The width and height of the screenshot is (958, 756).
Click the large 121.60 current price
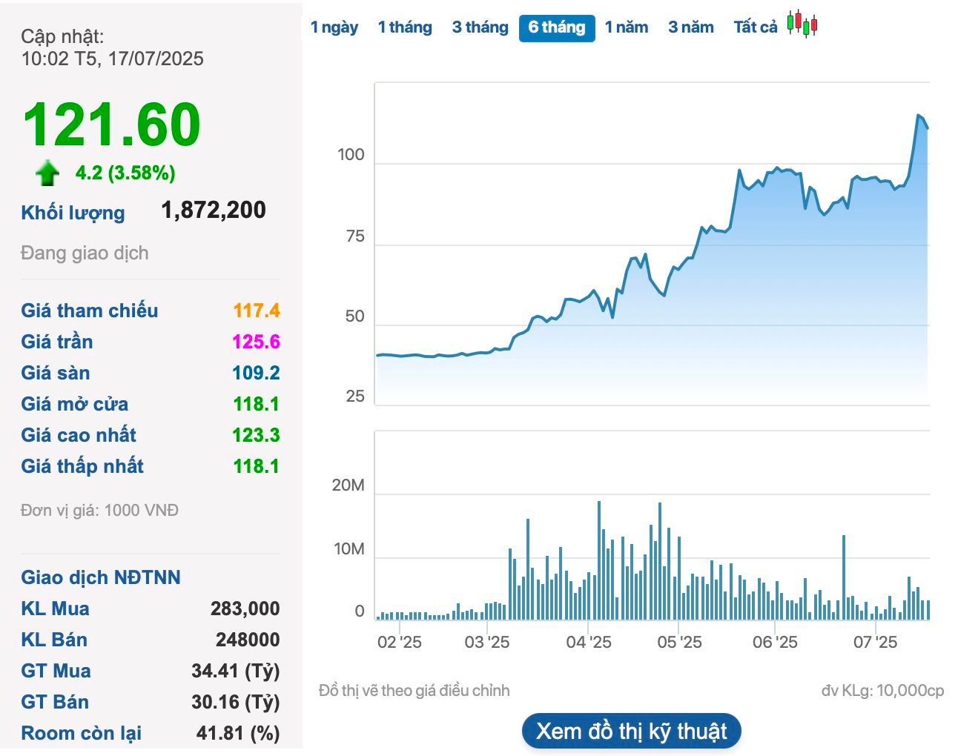point(112,125)
